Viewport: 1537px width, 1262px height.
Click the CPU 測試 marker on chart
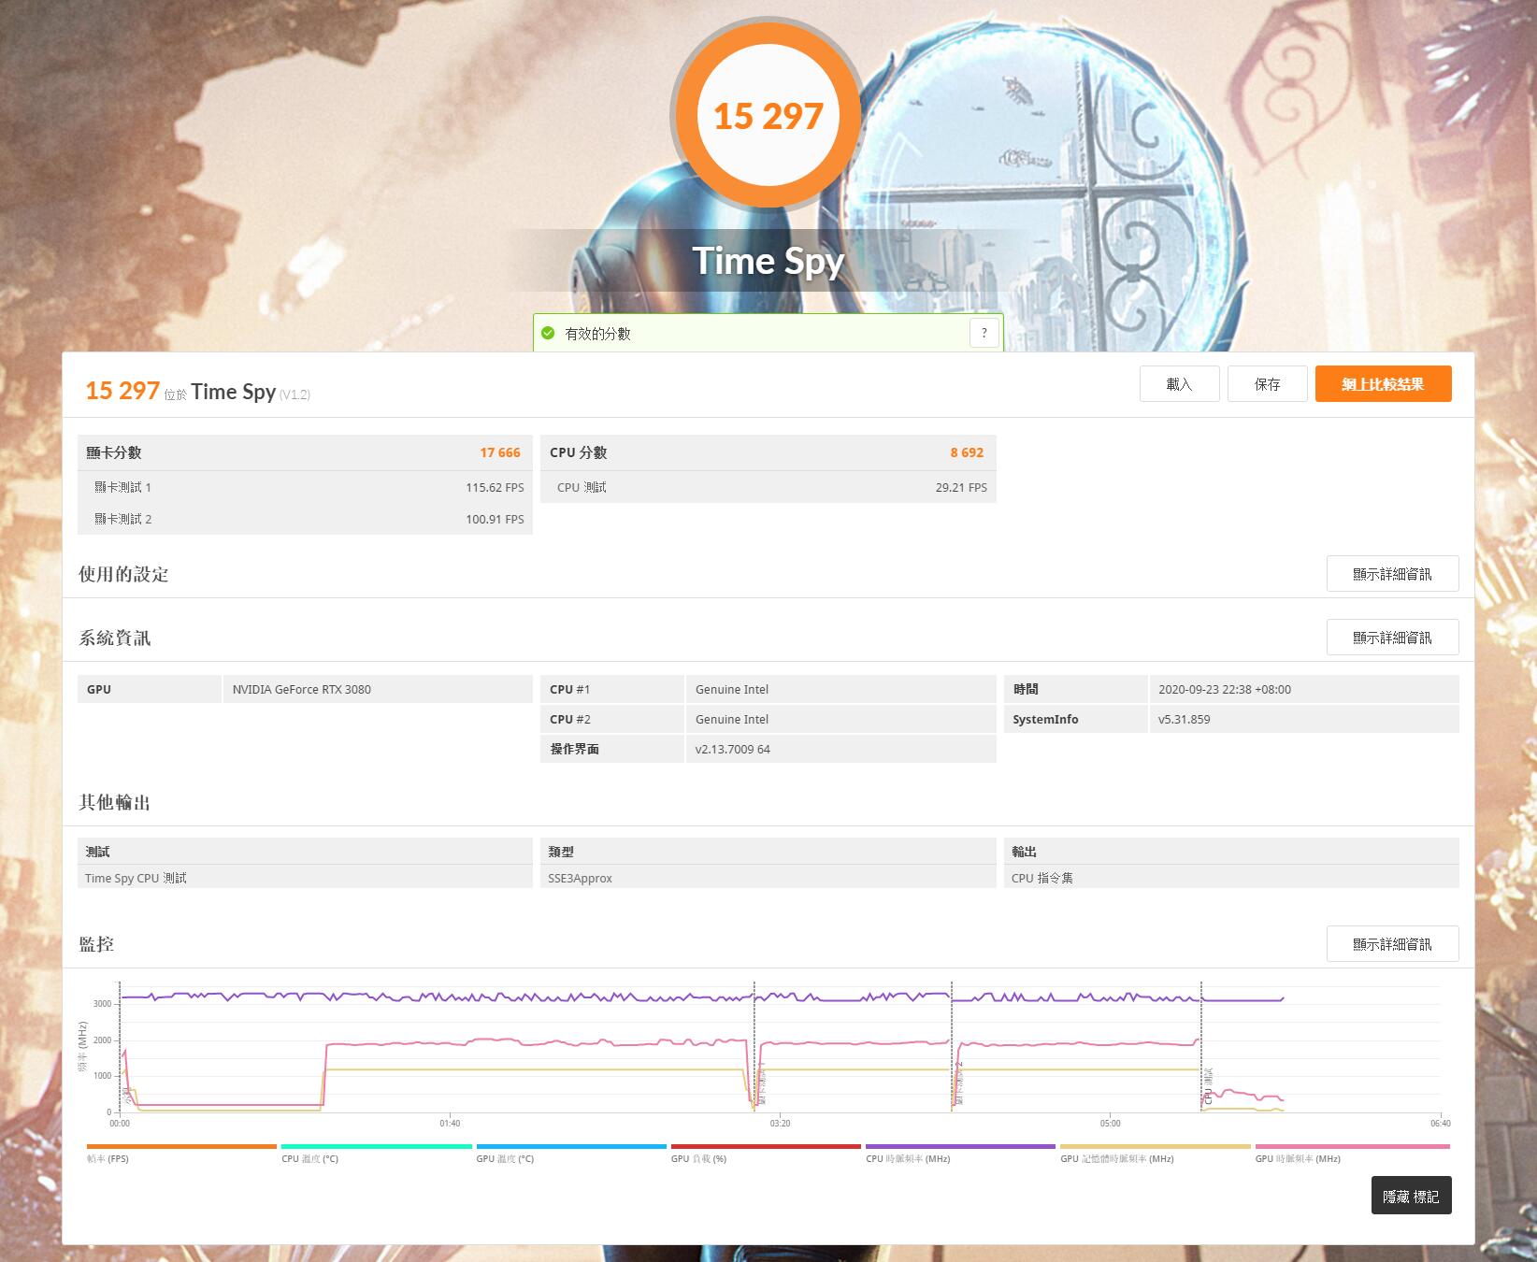[x=1208, y=1086]
